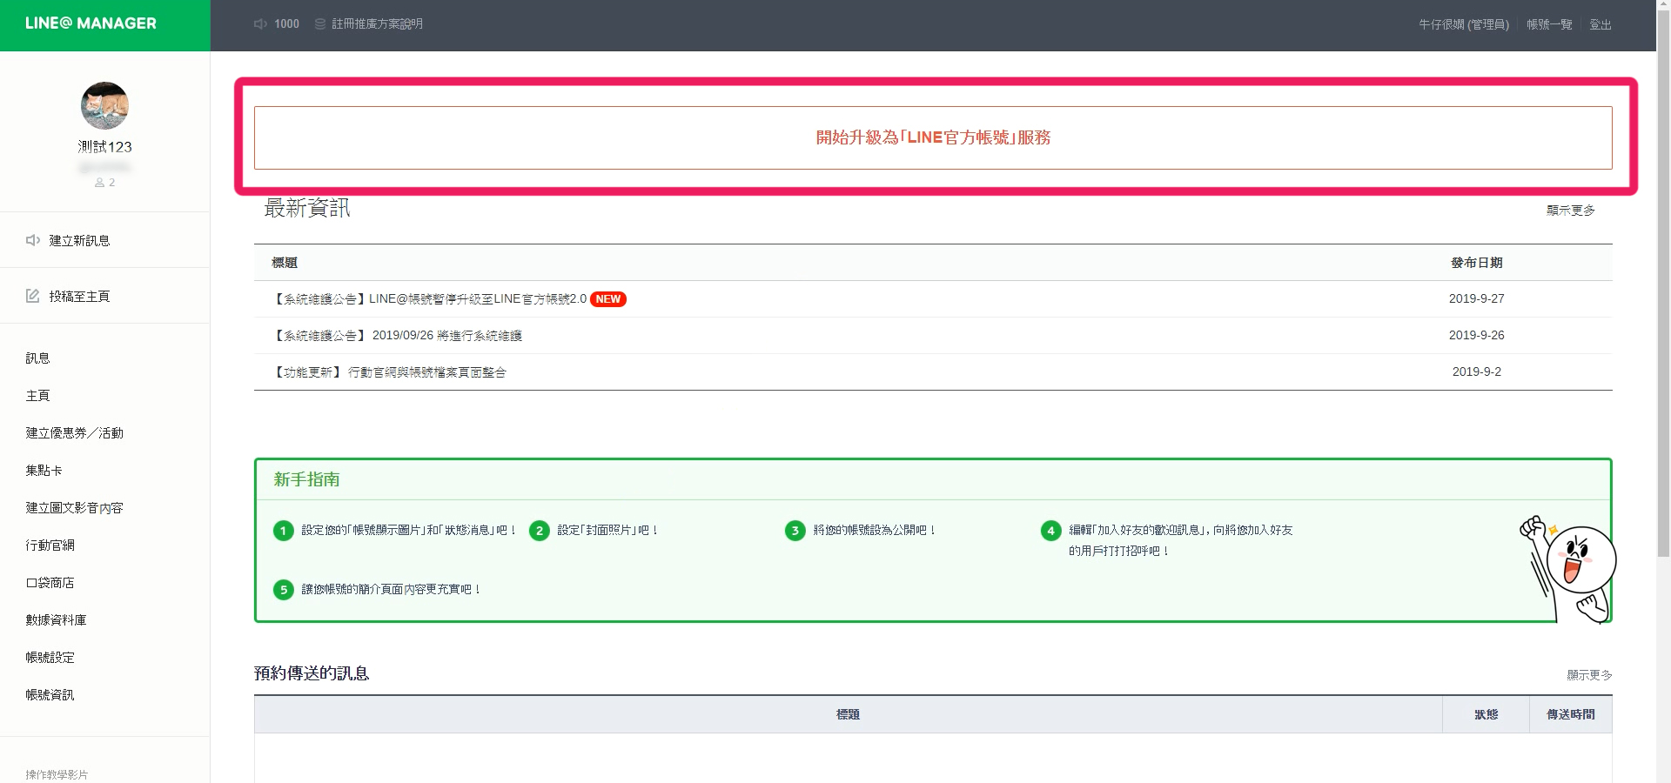Open news LINE@帳號暫停升級至LINE官方帳號2.0
Image resolution: width=1671 pixels, height=783 pixels.
pyautogui.click(x=430, y=298)
